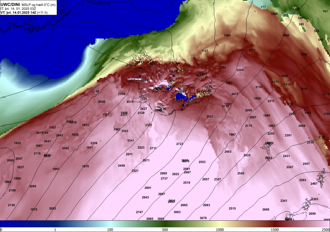This screenshot has height=232, width=330.
Task: Click the map value '2391'
Action: pyautogui.click(x=288, y=135)
